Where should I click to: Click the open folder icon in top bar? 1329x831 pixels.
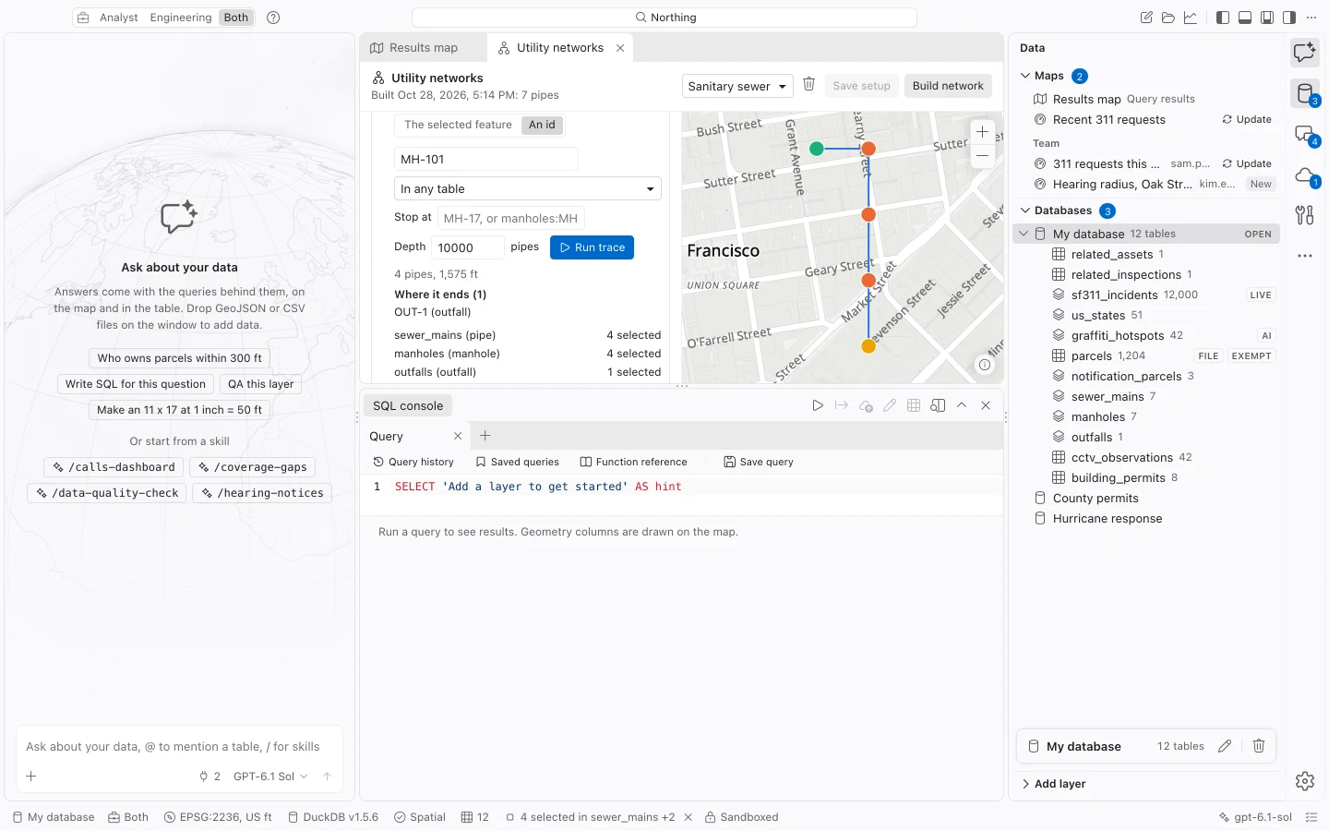point(1168,18)
